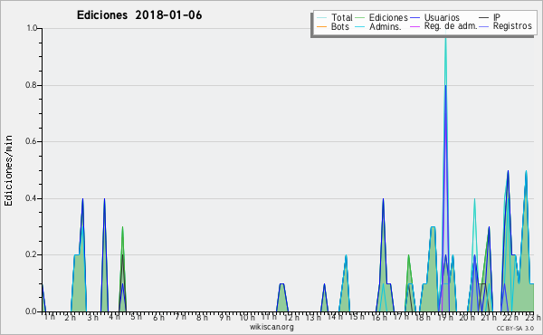Click the Reg. de adm. magenta legend swatch
Image resolution: width=543 pixels, height=335 pixels.
414,26
